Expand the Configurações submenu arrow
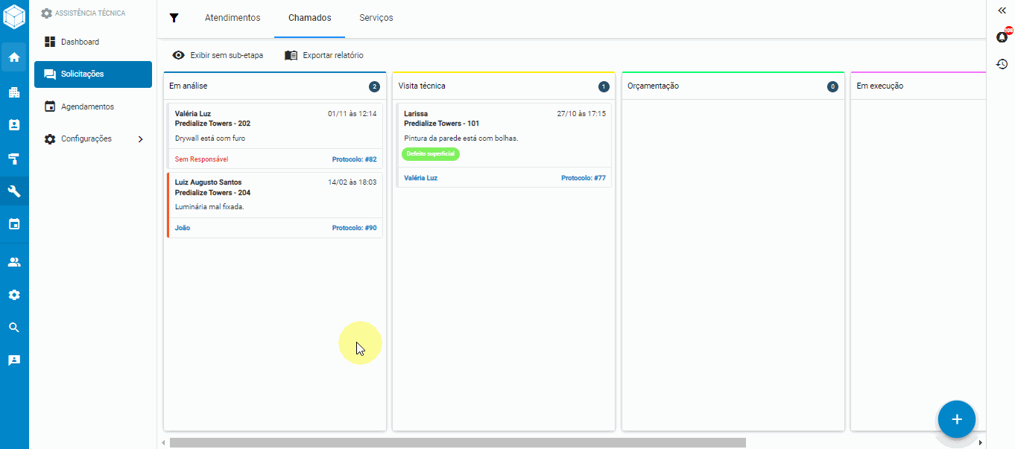The image size is (1015, 449). 141,139
